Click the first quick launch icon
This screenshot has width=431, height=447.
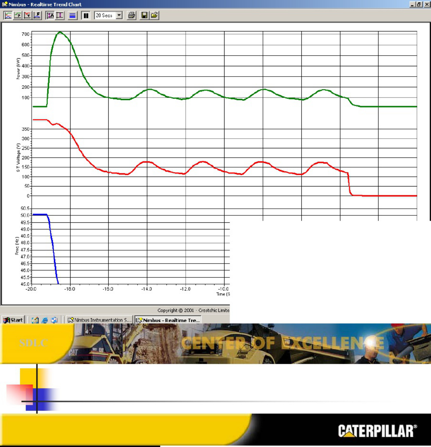tap(35, 320)
